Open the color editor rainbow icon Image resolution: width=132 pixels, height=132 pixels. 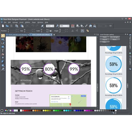point(6,111)
